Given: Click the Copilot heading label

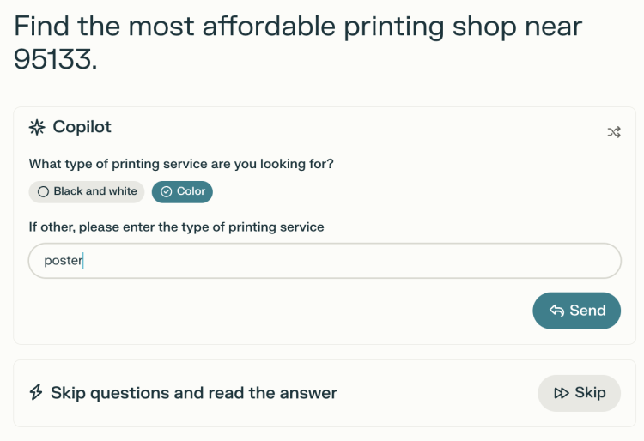Looking at the screenshot, I should coord(82,127).
